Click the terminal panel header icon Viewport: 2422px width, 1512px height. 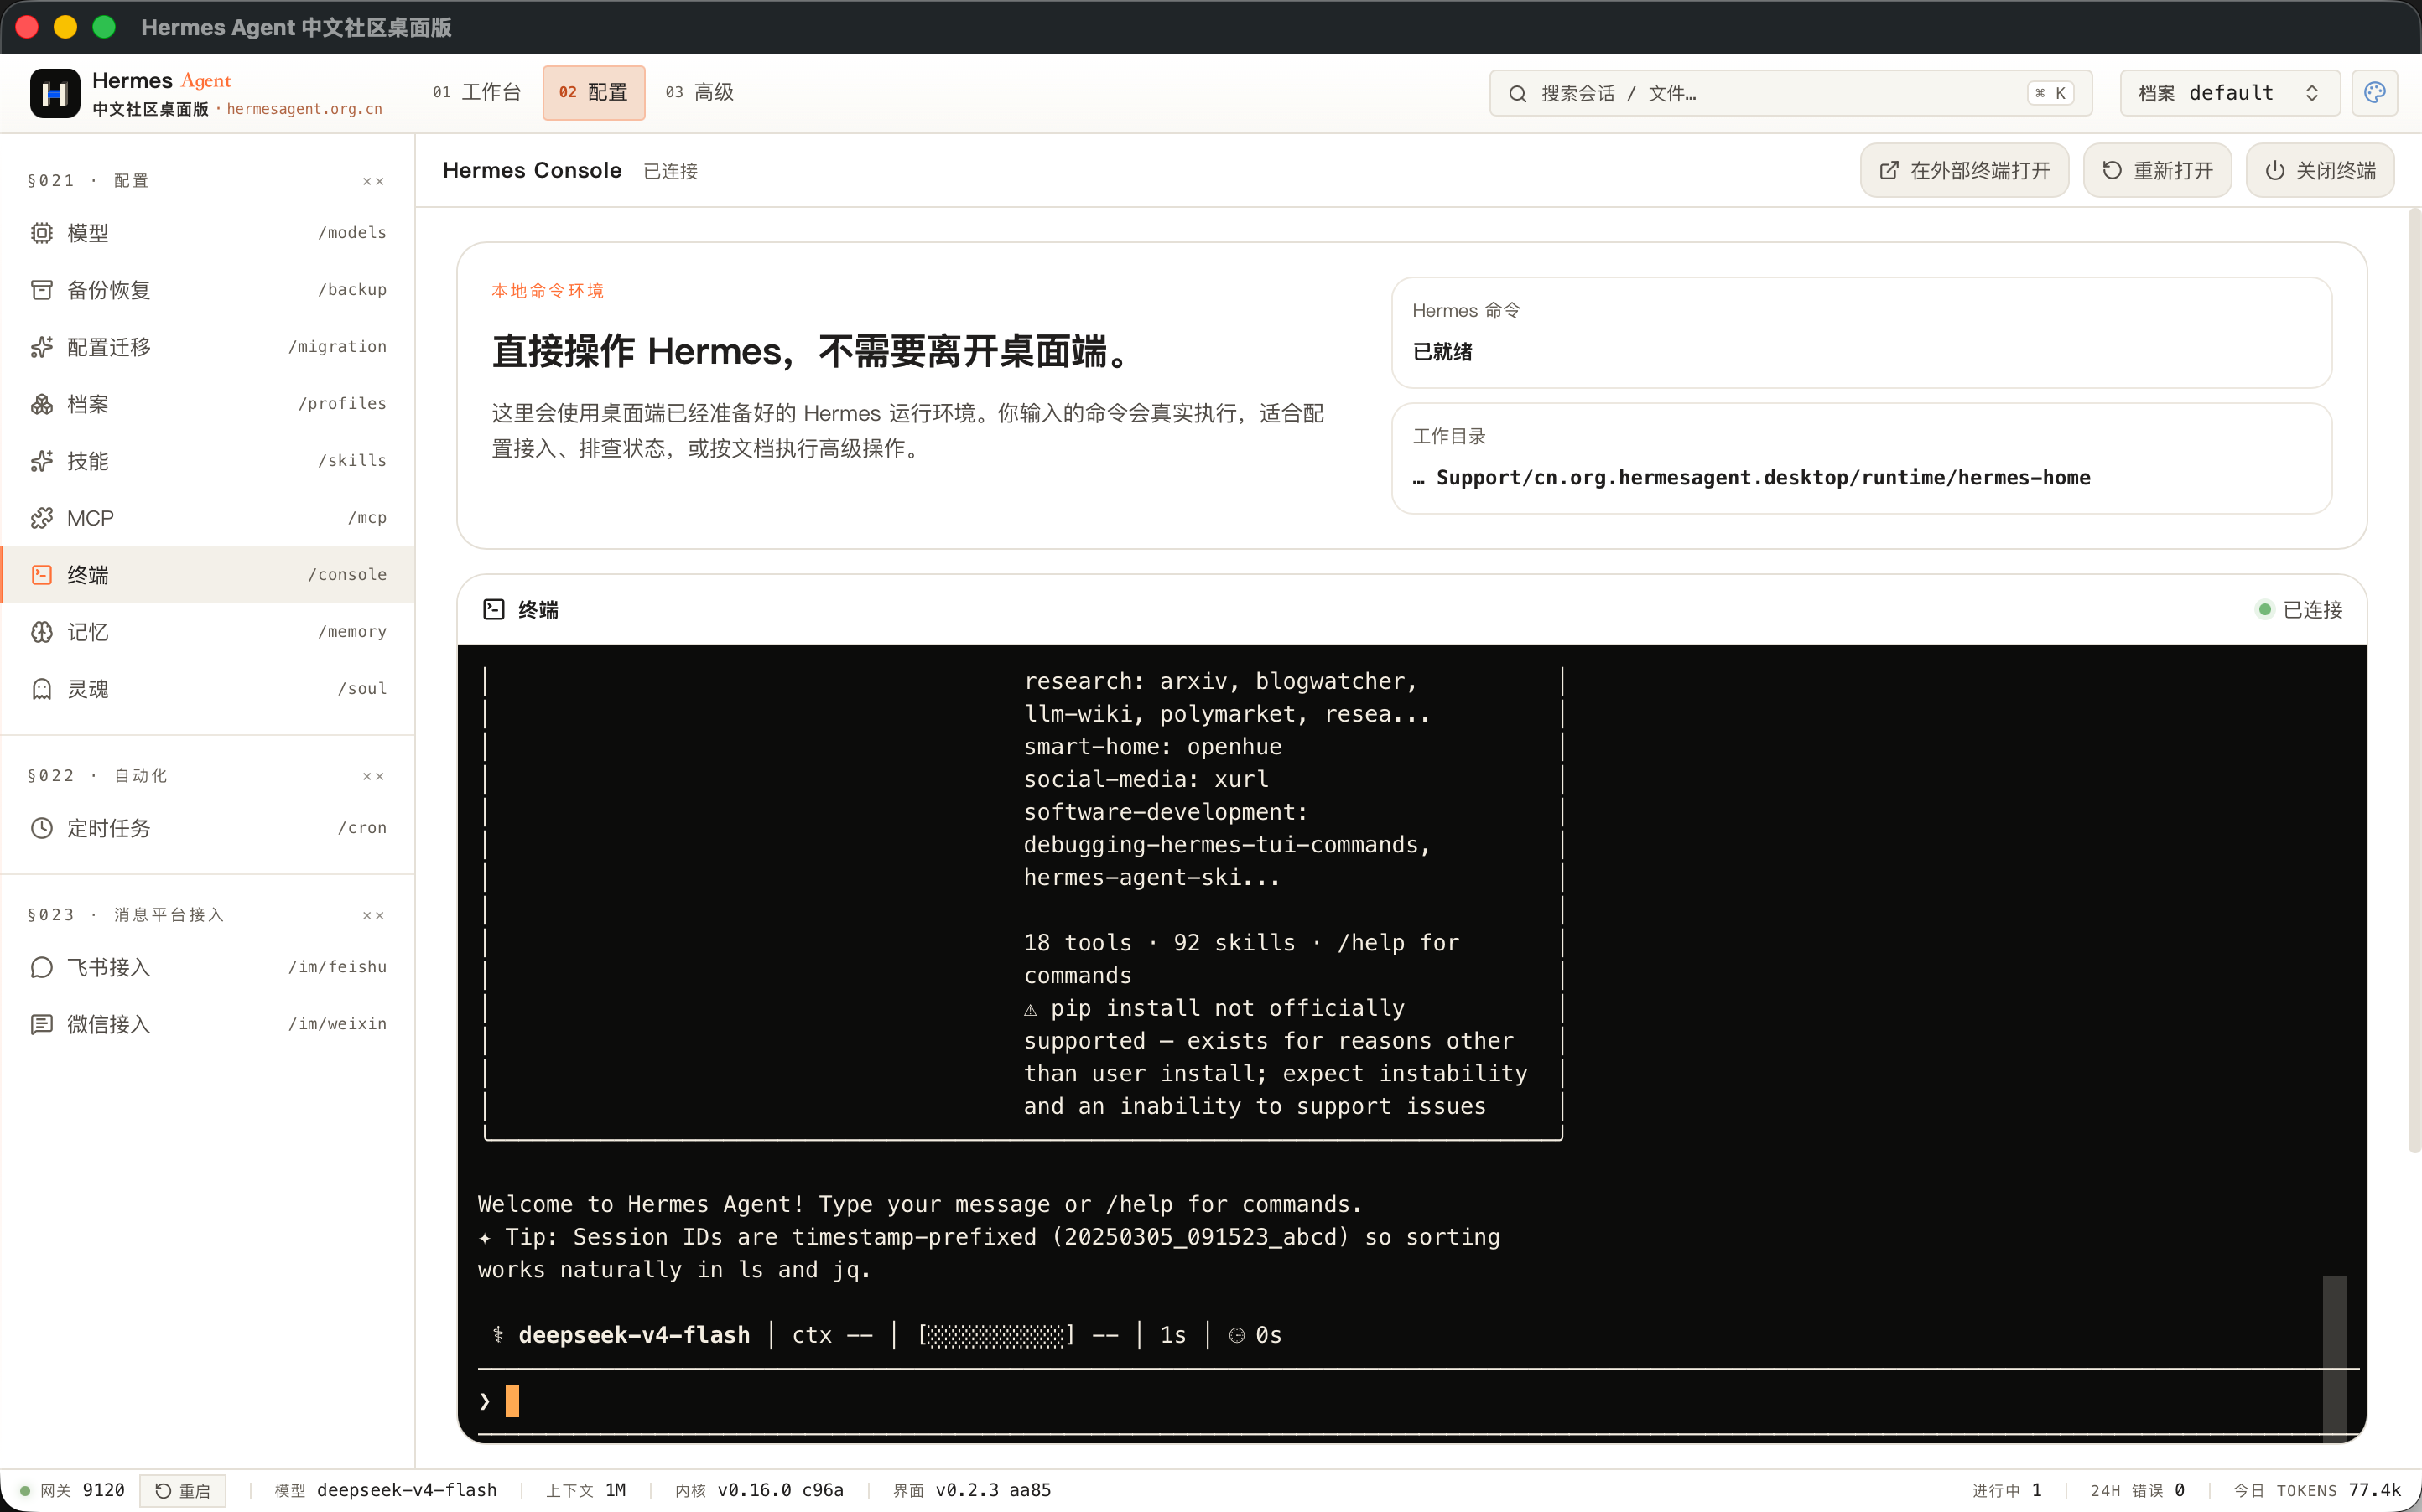tap(493, 609)
